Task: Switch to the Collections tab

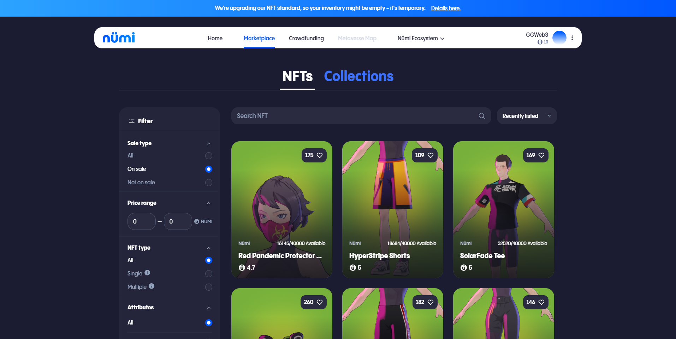Action: [x=358, y=76]
